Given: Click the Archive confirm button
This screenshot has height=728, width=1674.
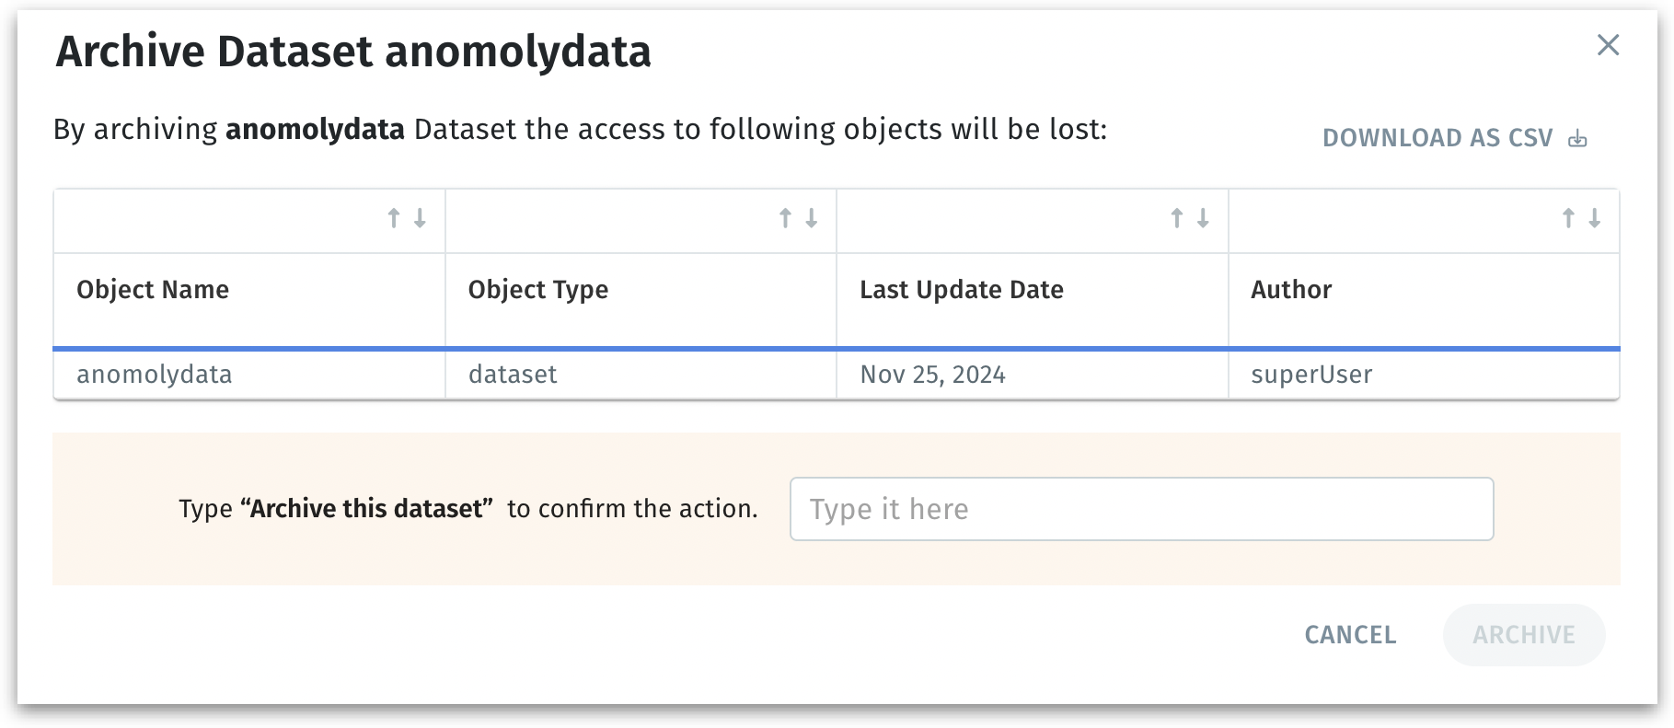Looking at the screenshot, I should point(1523,635).
